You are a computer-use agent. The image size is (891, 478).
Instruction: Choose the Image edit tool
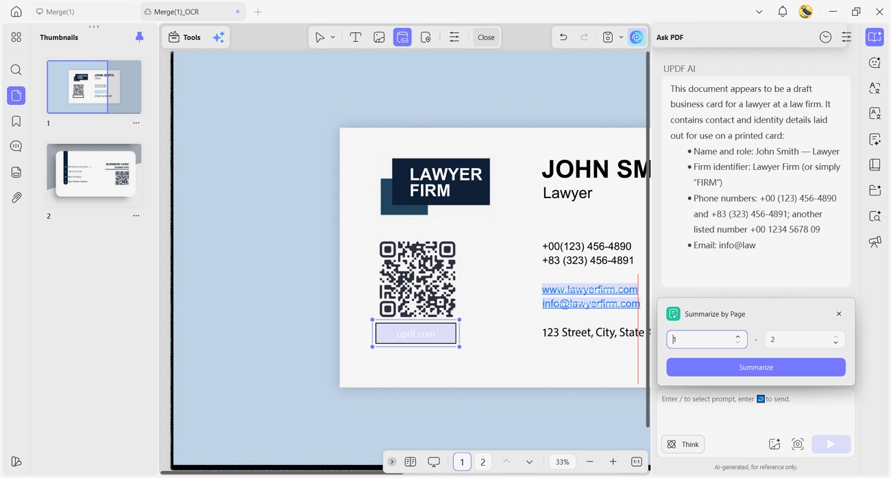coord(379,38)
